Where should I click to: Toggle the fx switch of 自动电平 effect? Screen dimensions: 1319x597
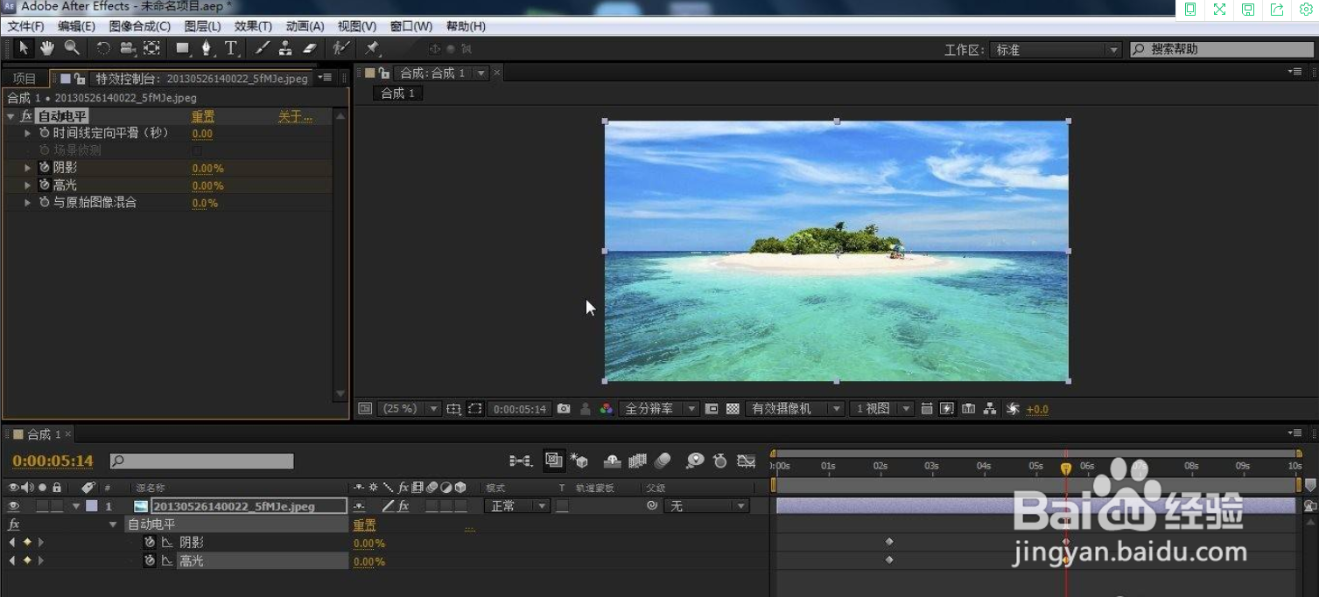click(26, 116)
